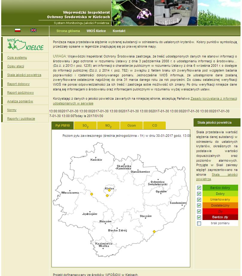242x276 pixels.
Task: Open the Kontakt page
Action: [x=119, y=31]
